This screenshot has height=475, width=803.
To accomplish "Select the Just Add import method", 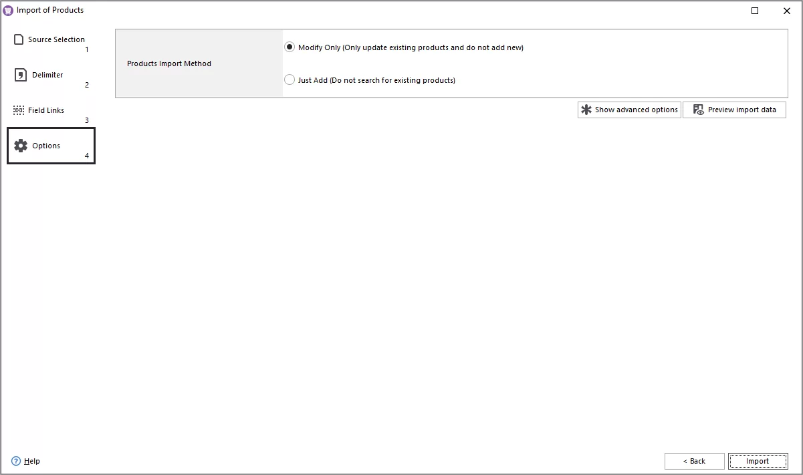I will coord(290,79).
